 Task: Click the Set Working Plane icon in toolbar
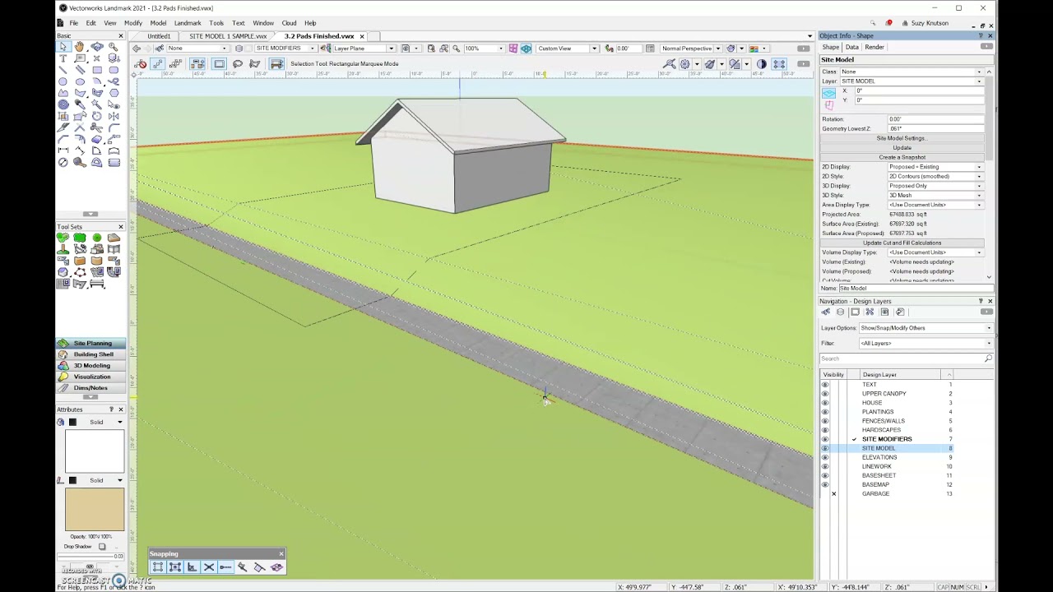325,48
